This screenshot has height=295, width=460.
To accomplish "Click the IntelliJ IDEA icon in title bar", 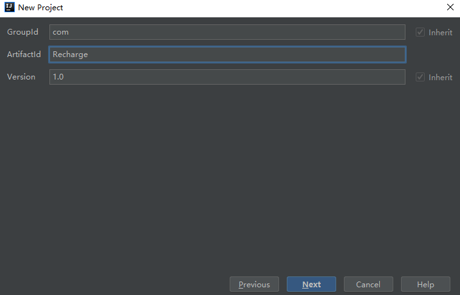I will (x=10, y=8).
